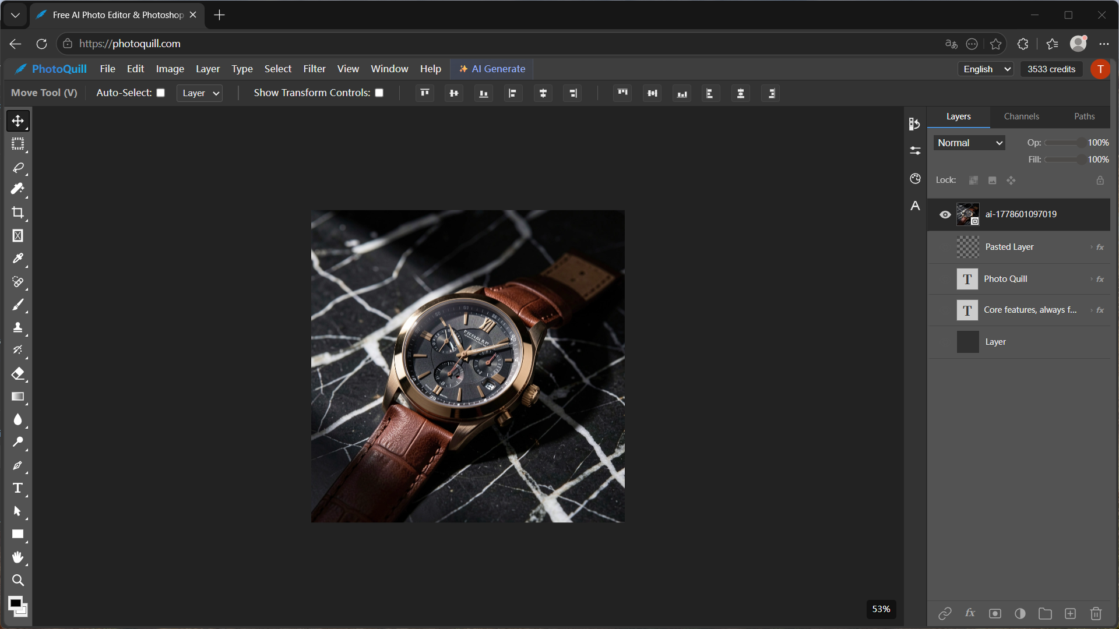Open the Filter menu
The image size is (1119, 629).
click(x=314, y=69)
